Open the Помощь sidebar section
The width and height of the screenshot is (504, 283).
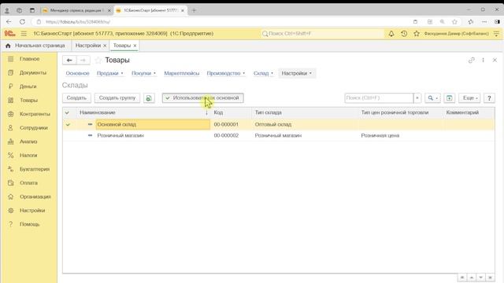pyautogui.click(x=29, y=224)
